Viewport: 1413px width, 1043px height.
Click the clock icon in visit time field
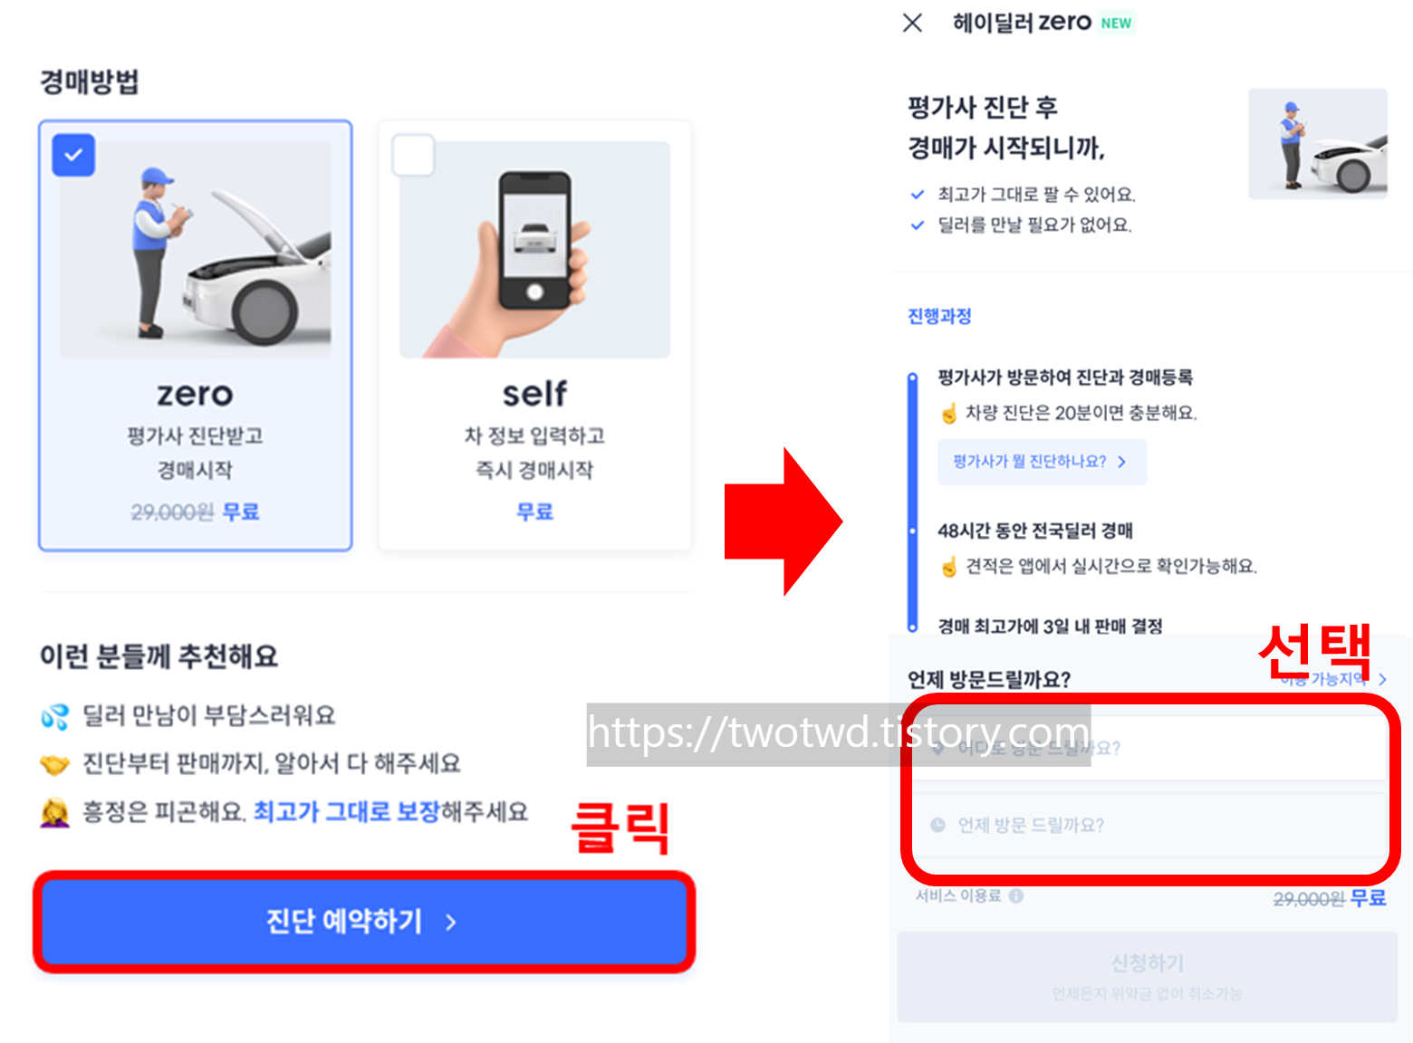click(x=937, y=825)
